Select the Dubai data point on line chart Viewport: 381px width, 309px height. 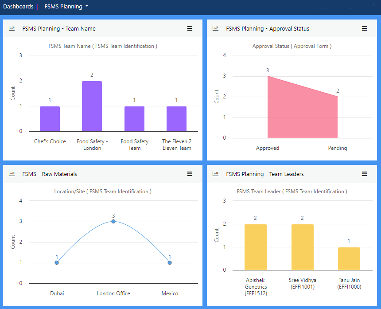coord(57,262)
